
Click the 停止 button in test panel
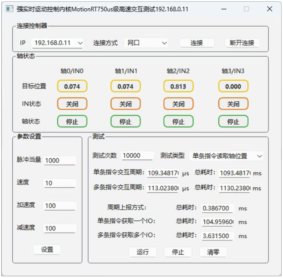[x=178, y=252]
